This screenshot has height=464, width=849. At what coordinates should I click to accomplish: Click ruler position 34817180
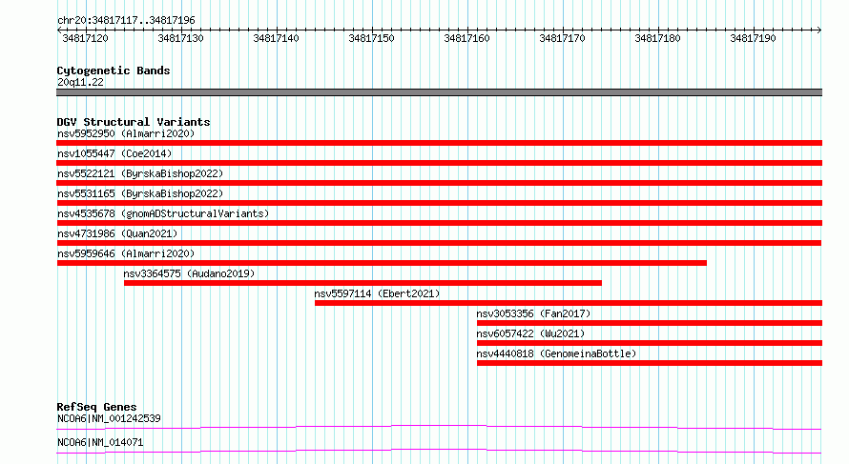click(x=657, y=38)
